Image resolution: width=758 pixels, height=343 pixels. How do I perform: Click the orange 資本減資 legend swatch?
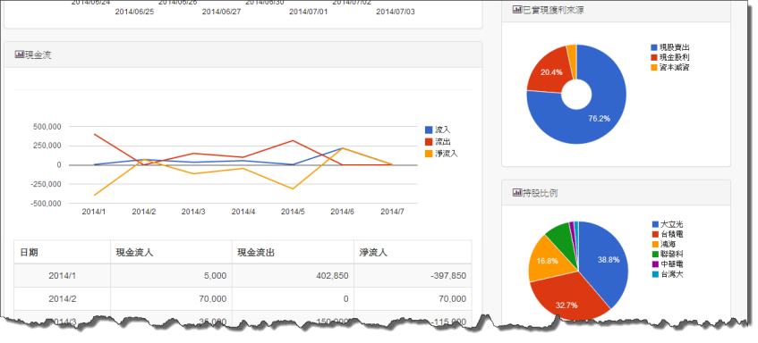coord(654,68)
